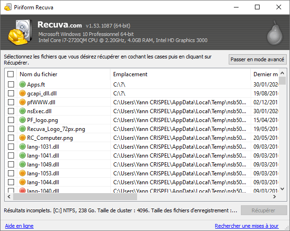
Task: Click the horizontal scrollbar right arrow
Action: click(275, 196)
